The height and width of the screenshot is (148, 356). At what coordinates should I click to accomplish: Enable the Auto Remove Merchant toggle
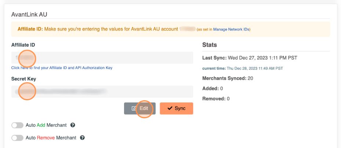click(17, 138)
